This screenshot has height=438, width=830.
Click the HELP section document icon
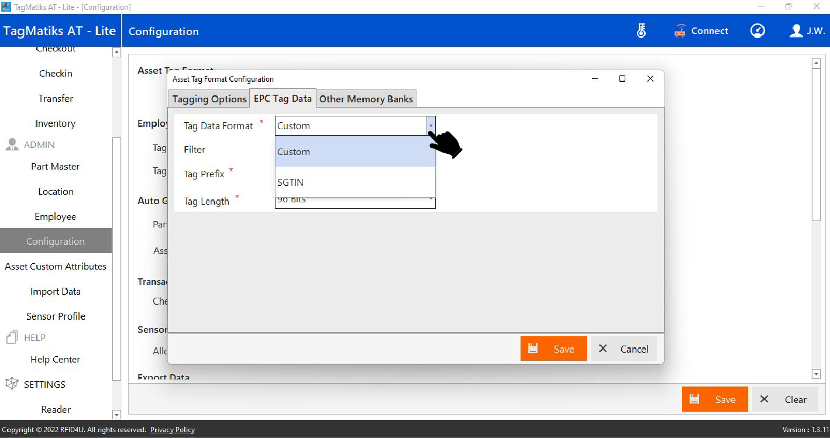click(12, 338)
